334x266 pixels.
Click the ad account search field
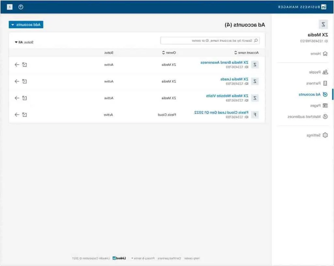tap(210, 40)
